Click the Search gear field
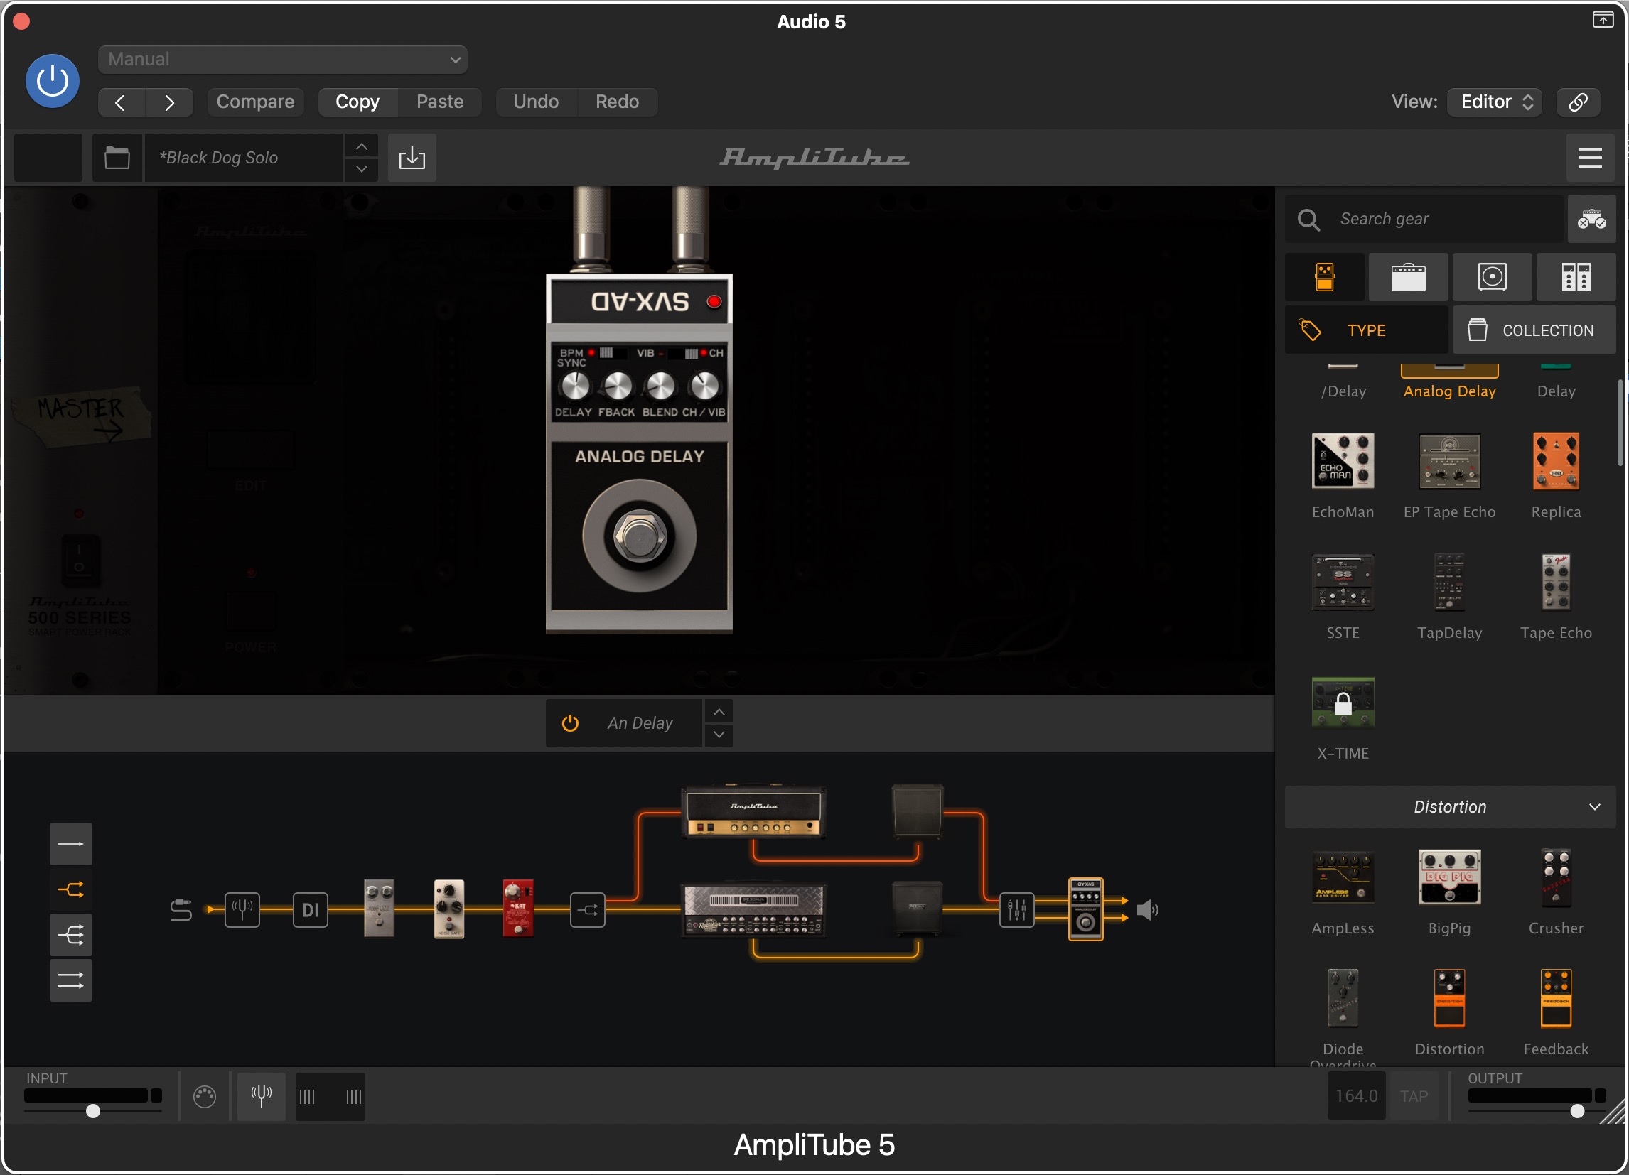Screen dimensions: 1629x1175 (x=1425, y=219)
